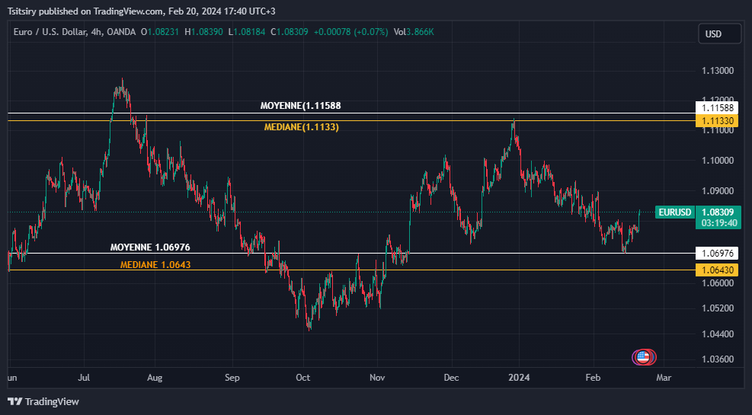Click the Mar label on the time axis

[664, 378]
